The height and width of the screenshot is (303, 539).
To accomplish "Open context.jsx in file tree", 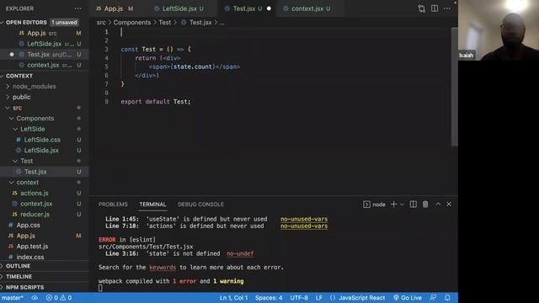I will (x=36, y=204).
